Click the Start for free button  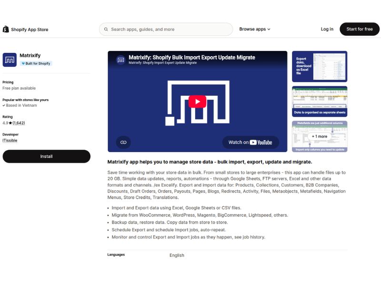(360, 29)
